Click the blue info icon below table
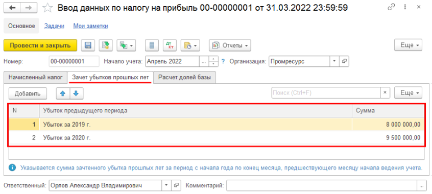 pyautogui.click(x=12, y=167)
